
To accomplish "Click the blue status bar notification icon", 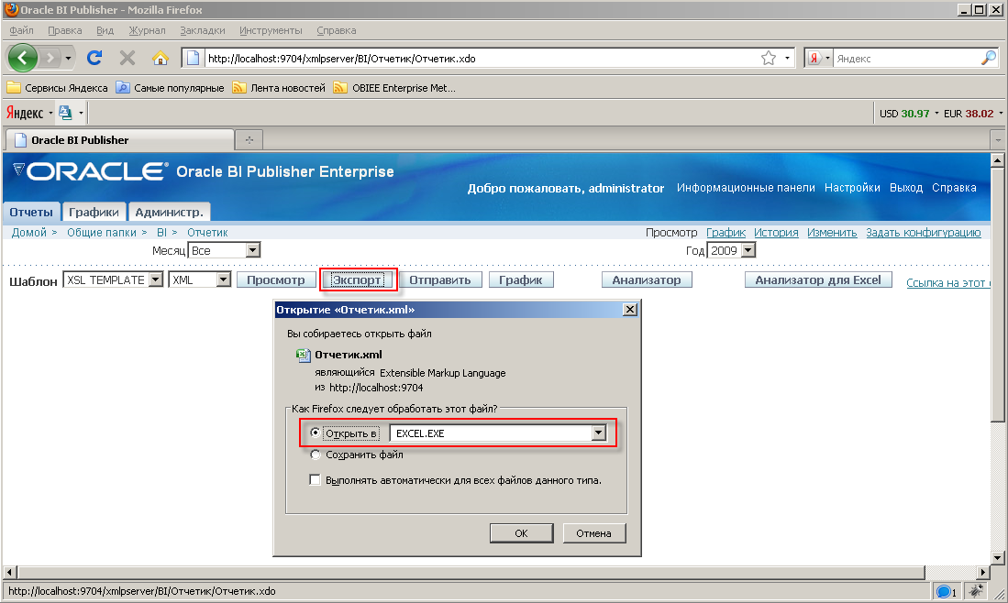I will [x=945, y=591].
